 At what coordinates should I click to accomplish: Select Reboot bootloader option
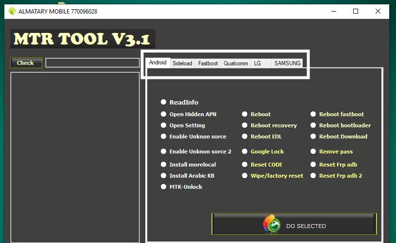[313, 125]
